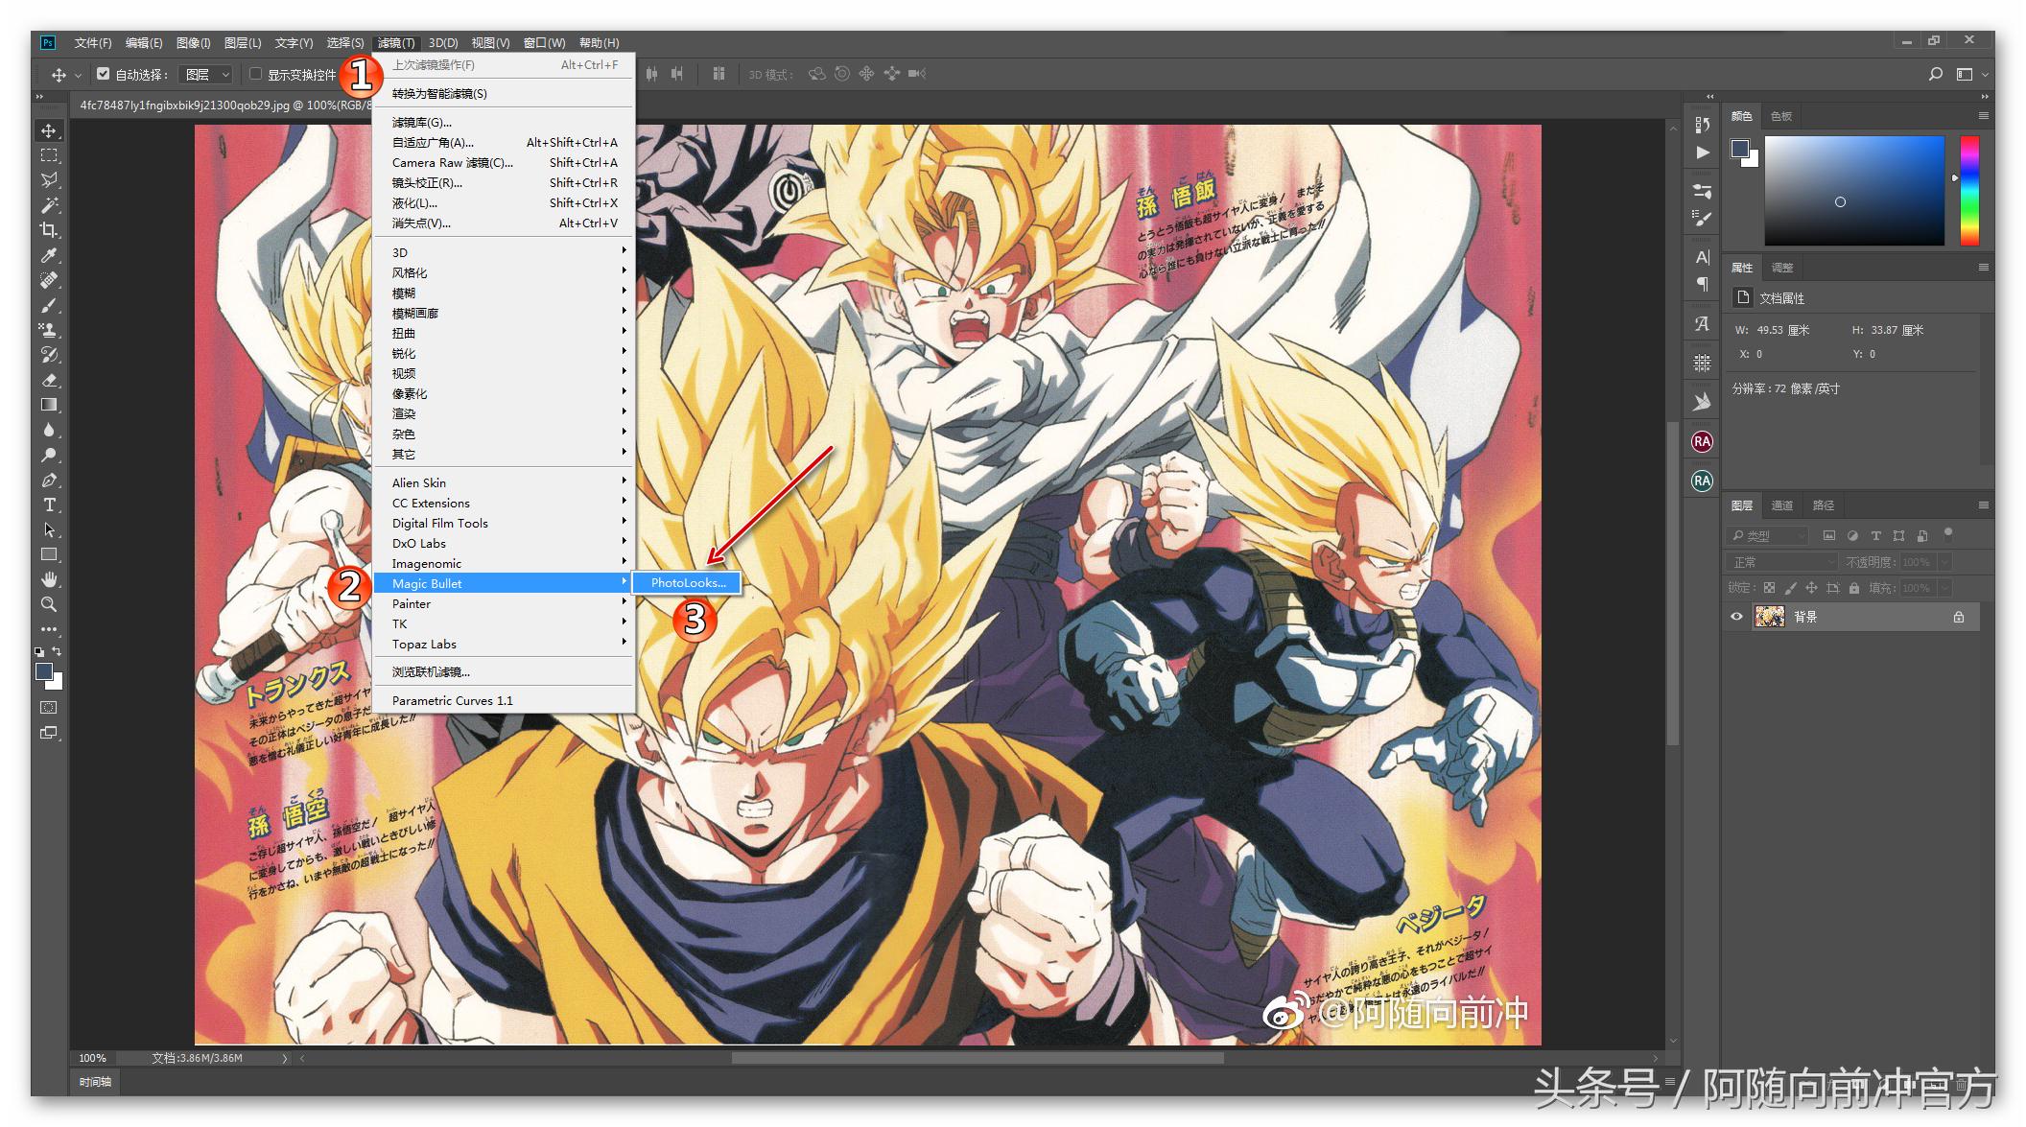Expand the layer filter 类型 dropdown
Screen dimensions: 2026x1127
tap(1768, 536)
